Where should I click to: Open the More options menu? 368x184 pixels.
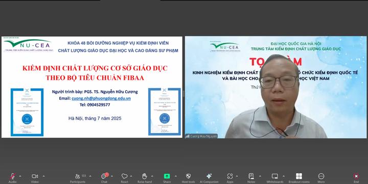(x=321, y=176)
